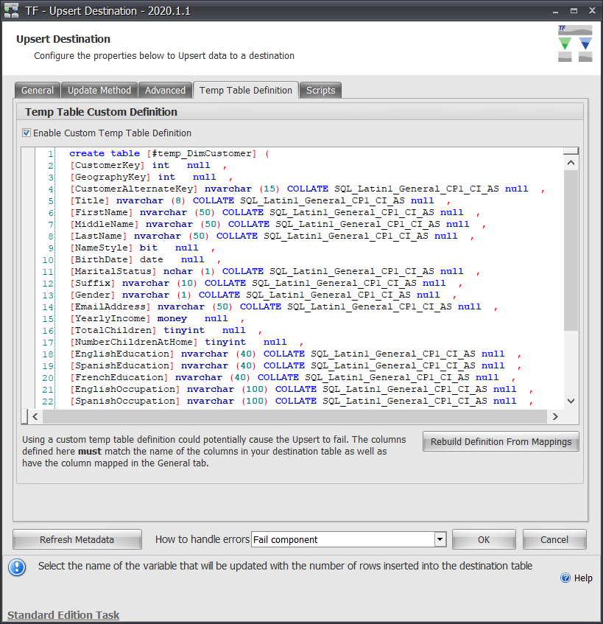This screenshot has height=624, width=603.
Task: Click the Cancel button
Action: (554, 539)
